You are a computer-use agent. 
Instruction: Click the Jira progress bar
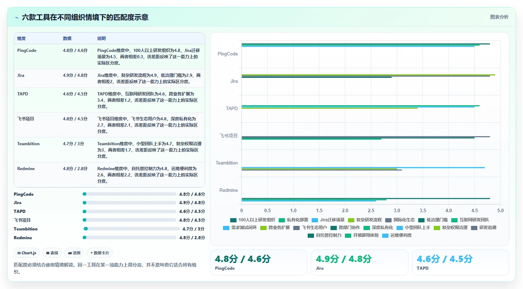(129, 203)
